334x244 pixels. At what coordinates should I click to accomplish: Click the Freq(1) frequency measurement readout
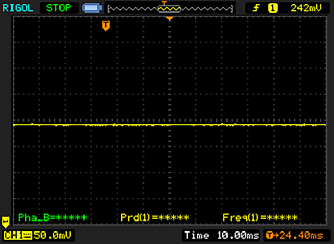(260, 217)
